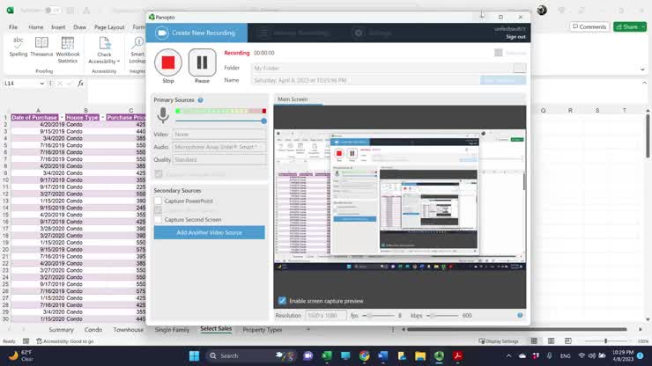Click Accessibility: Good to go status
Screen dimensions: 652x366
pyautogui.click(x=65, y=341)
